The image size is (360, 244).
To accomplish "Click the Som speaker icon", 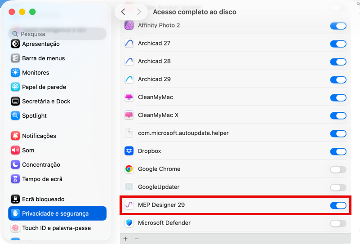I will coord(15,150).
